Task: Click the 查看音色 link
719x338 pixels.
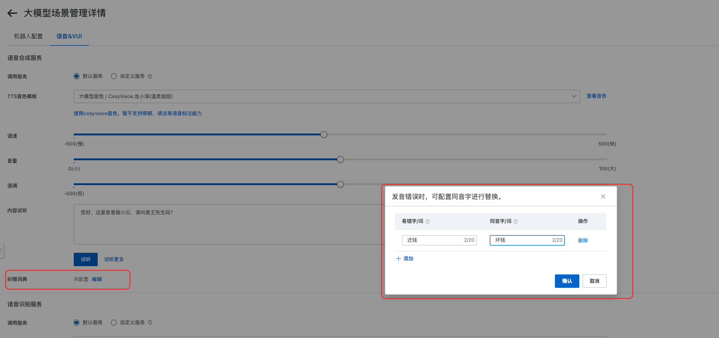Action: pyautogui.click(x=596, y=96)
